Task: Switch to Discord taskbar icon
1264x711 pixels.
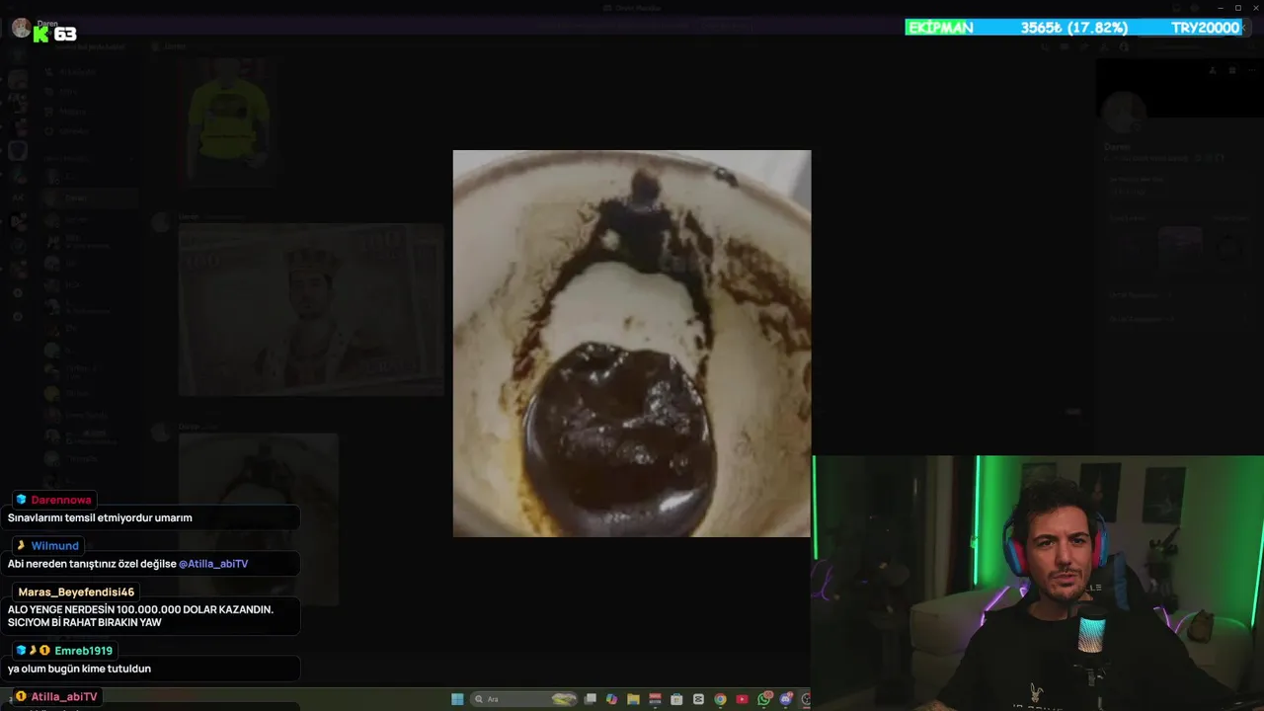Action: [786, 699]
